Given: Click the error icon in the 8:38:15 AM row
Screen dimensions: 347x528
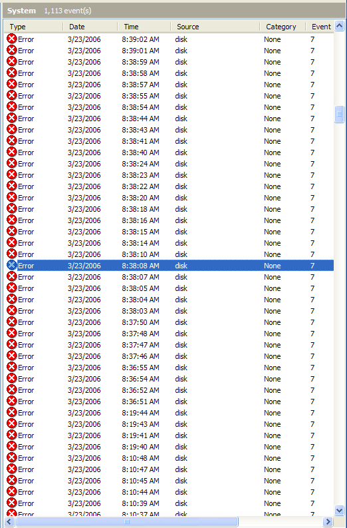Looking at the screenshot, I should (12, 231).
